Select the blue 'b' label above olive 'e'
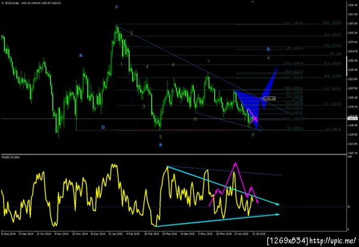Viewport: 359px width, 247px height. click(x=268, y=49)
